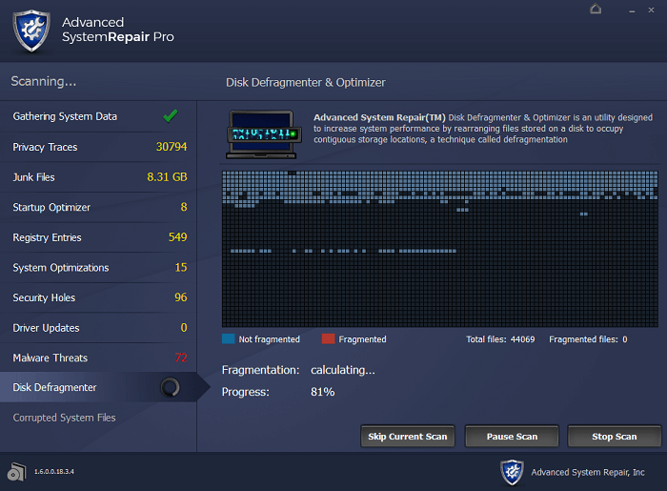The width and height of the screenshot is (667, 491).
Task: Click the footer shield logo icon
Action: pyautogui.click(x=512, y=472)
